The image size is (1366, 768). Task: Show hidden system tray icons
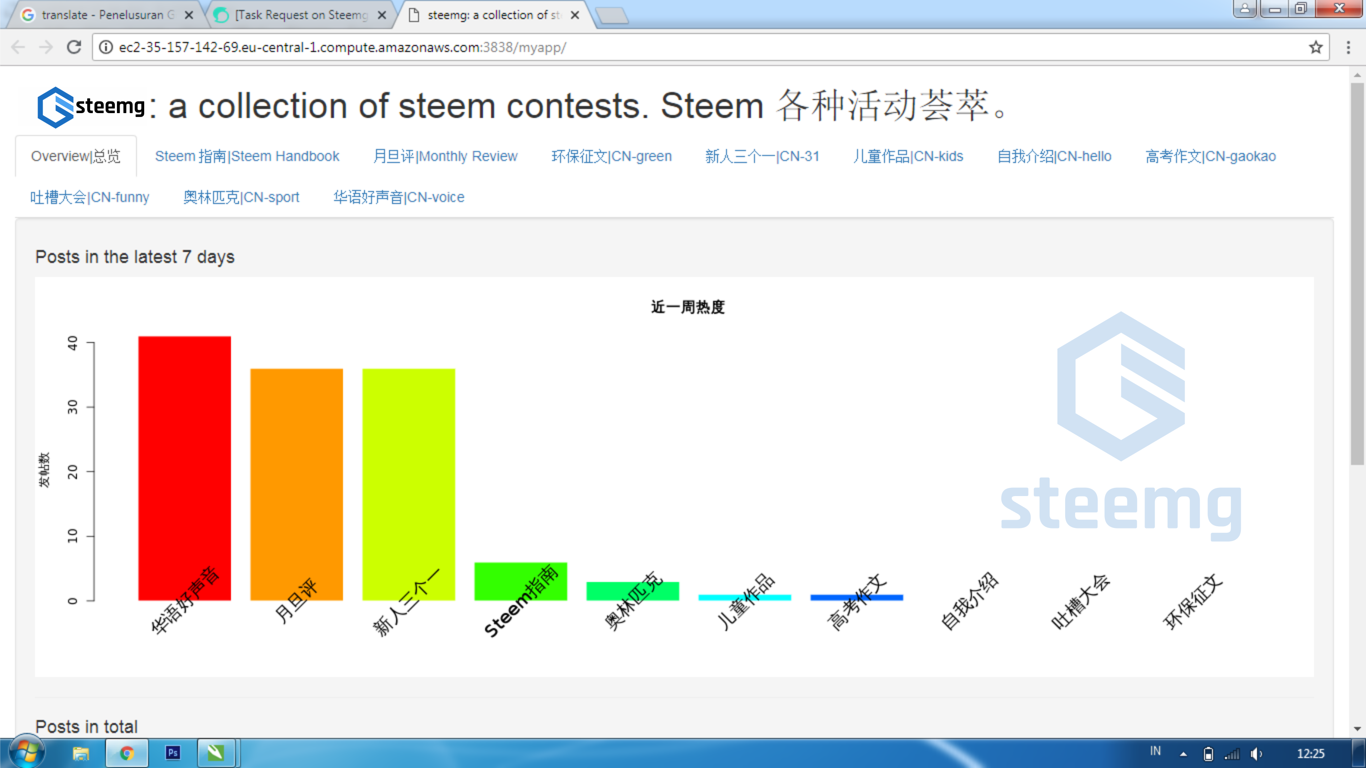1183,754
